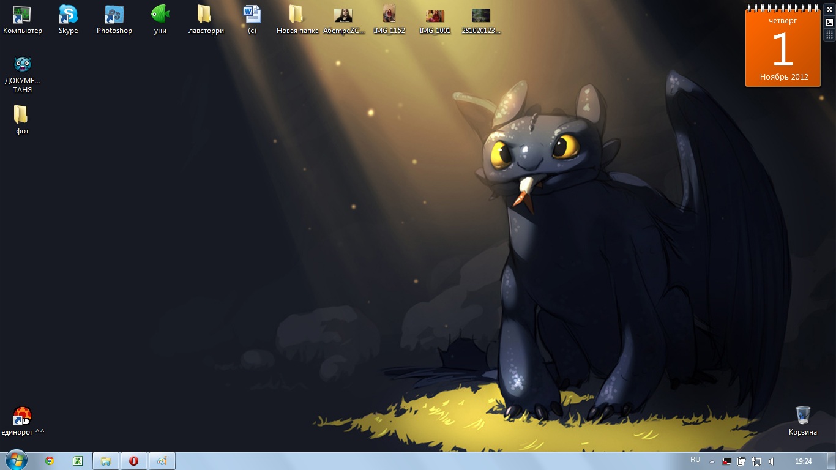Switch to Opera browser in taskbar
836x470 pixels.
point(133,461)
